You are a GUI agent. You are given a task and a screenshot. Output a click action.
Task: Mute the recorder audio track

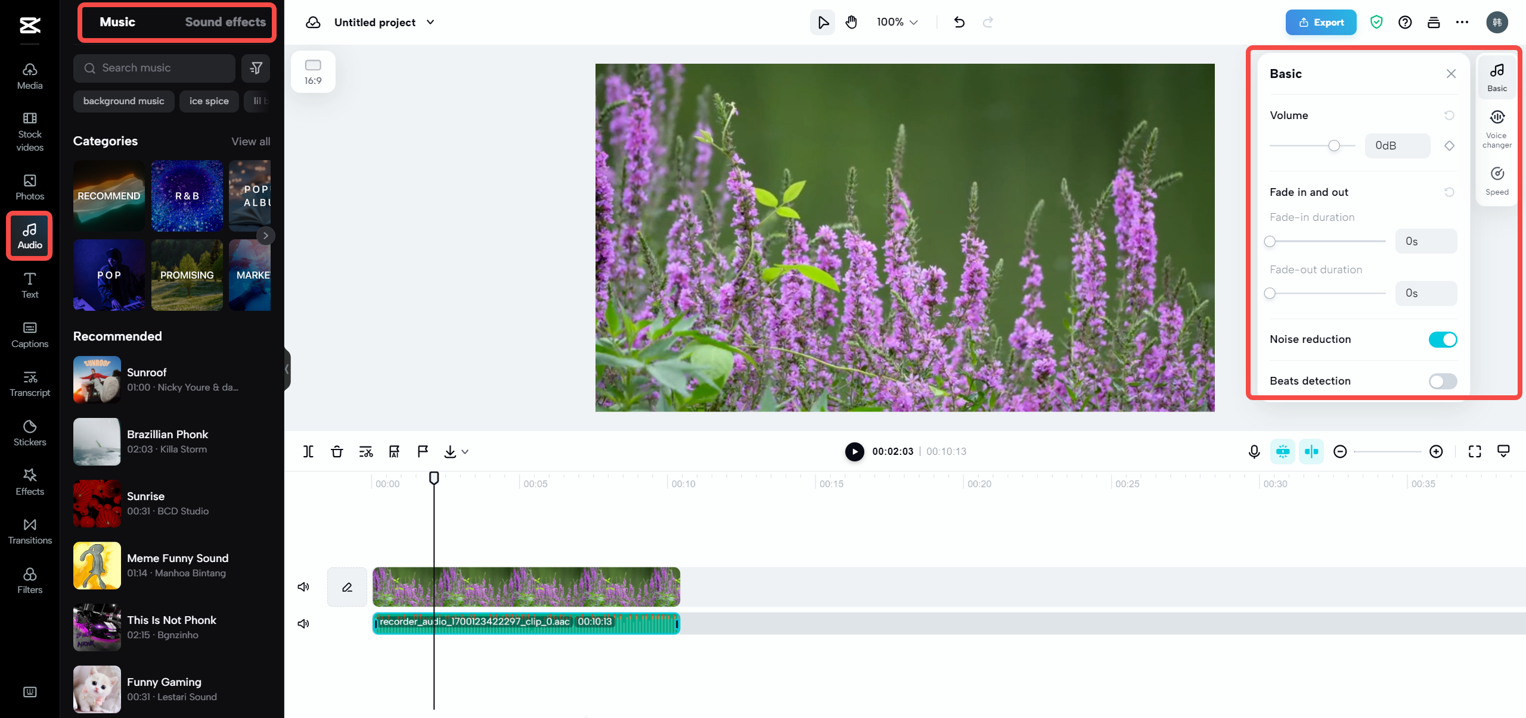click(x=303, y=623)
